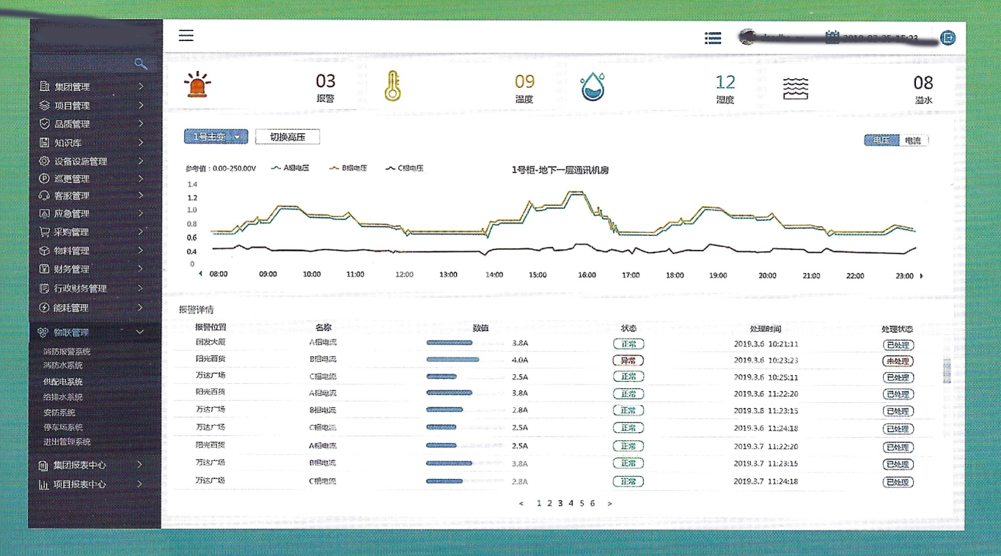
Task: Click the 知识库 book icon
Action: [x=45, y=143]
